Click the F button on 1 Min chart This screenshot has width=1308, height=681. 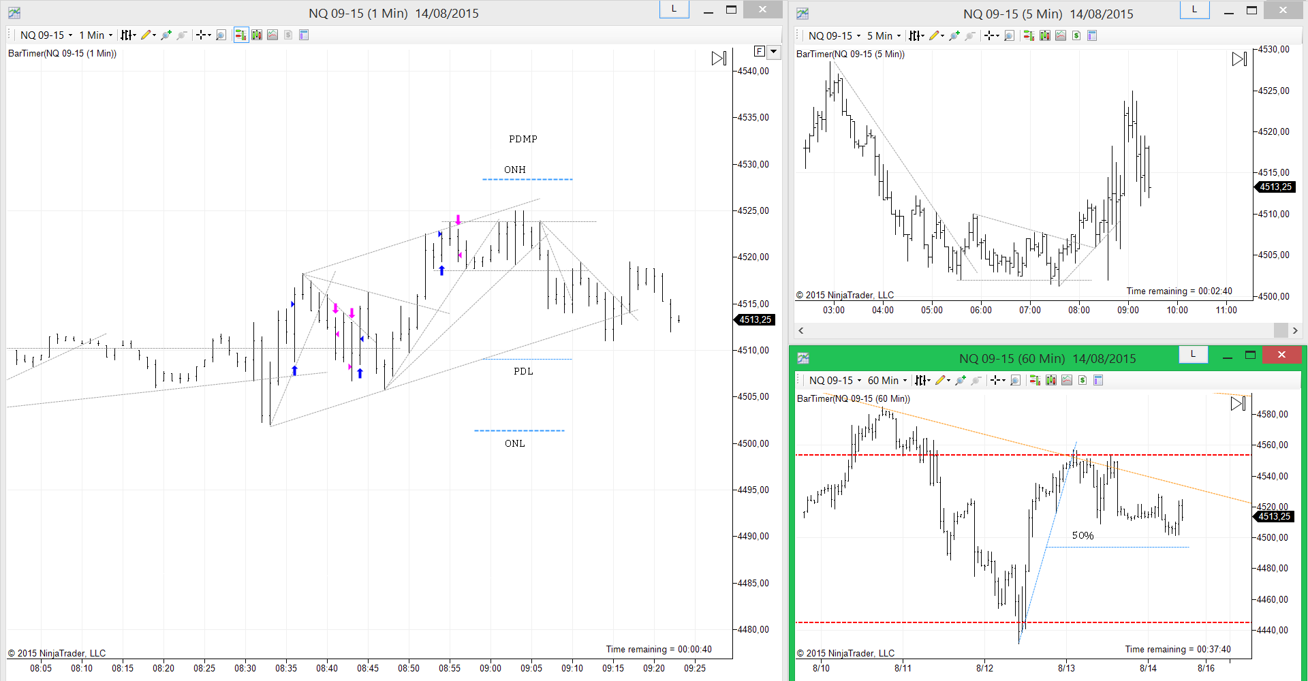pos(760,52)
